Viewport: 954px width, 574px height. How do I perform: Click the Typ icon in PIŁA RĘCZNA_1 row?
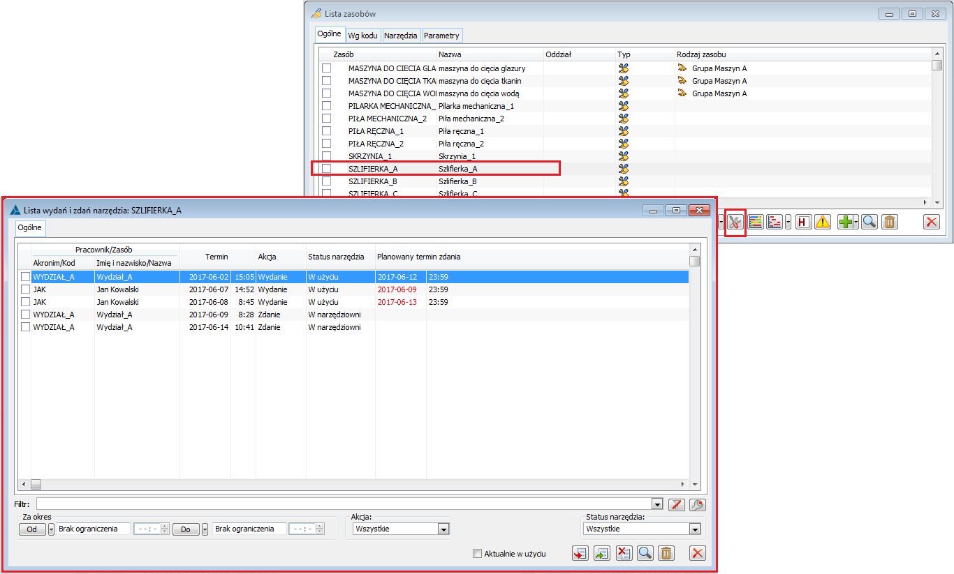pyautogui.click(x=624, y=131)
